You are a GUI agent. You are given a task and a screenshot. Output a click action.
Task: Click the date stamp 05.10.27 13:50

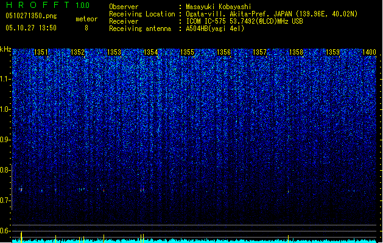(x=31, y=28)
